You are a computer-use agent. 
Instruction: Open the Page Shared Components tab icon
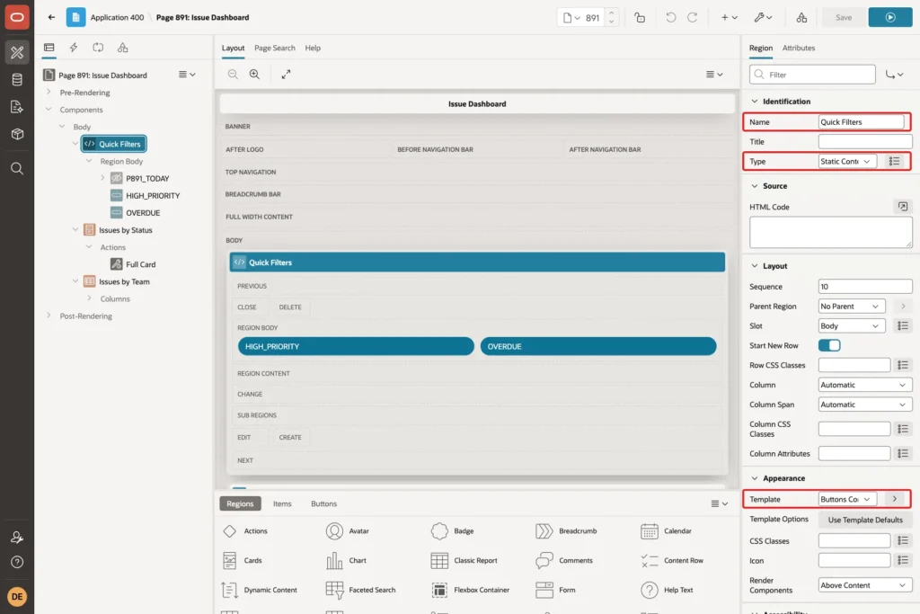[122, 48]
